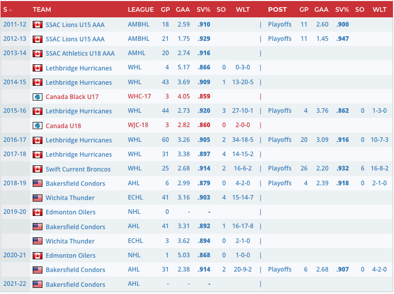The image size is (394, 294).
Task: Open the AMHL league link
Action: [136, 53]
